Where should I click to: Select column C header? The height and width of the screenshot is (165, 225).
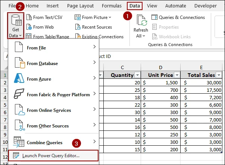click(122, 67)
